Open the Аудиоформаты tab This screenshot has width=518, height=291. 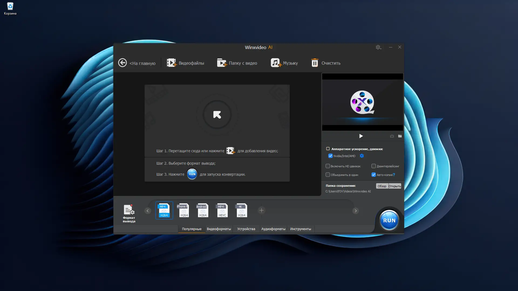[x=273, y=229]
